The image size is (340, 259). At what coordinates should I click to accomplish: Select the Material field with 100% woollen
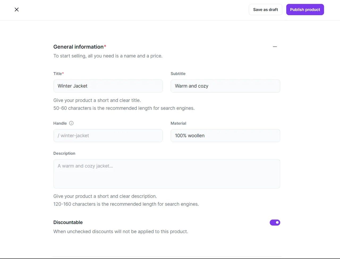[225, 136]
